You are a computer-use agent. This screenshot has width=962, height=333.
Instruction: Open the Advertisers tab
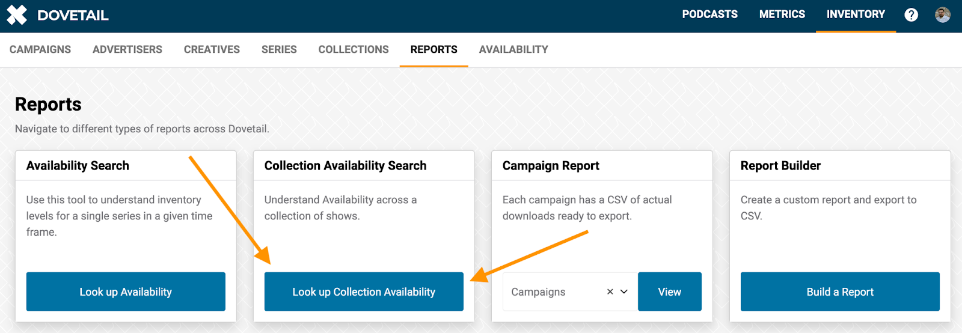point(127,49)
